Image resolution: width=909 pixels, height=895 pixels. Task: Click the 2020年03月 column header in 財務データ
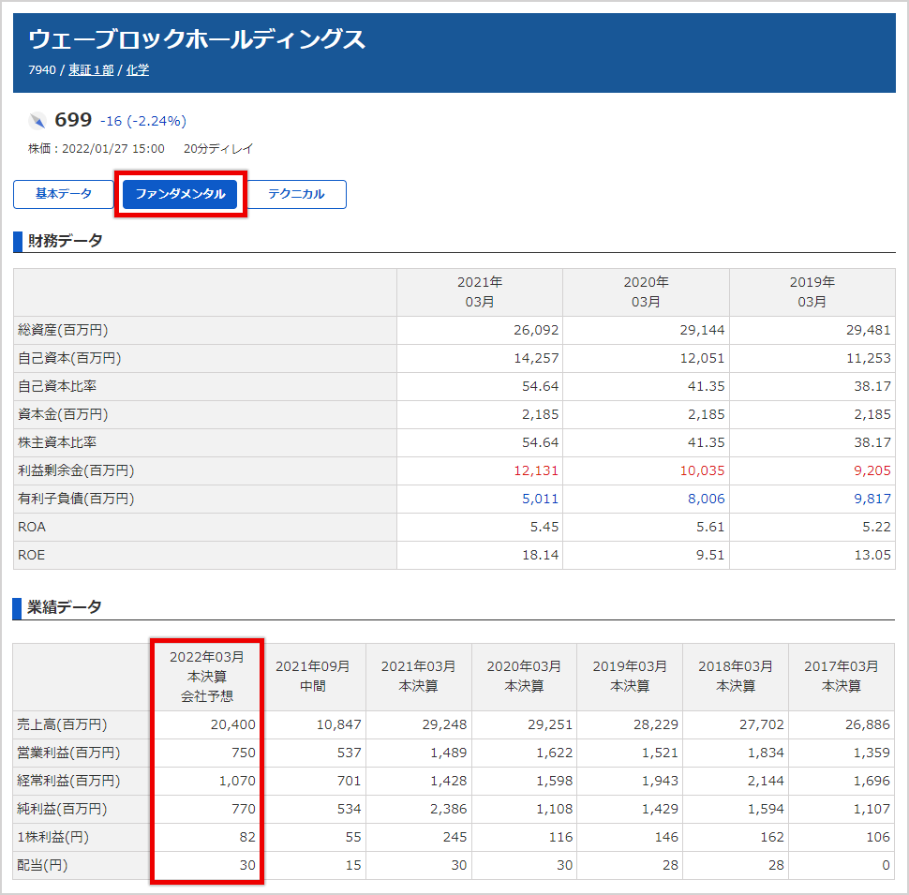click(646, 292)
